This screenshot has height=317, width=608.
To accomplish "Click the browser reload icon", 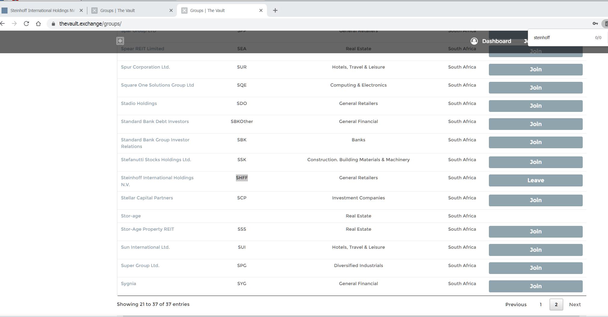I will [26, 23].
